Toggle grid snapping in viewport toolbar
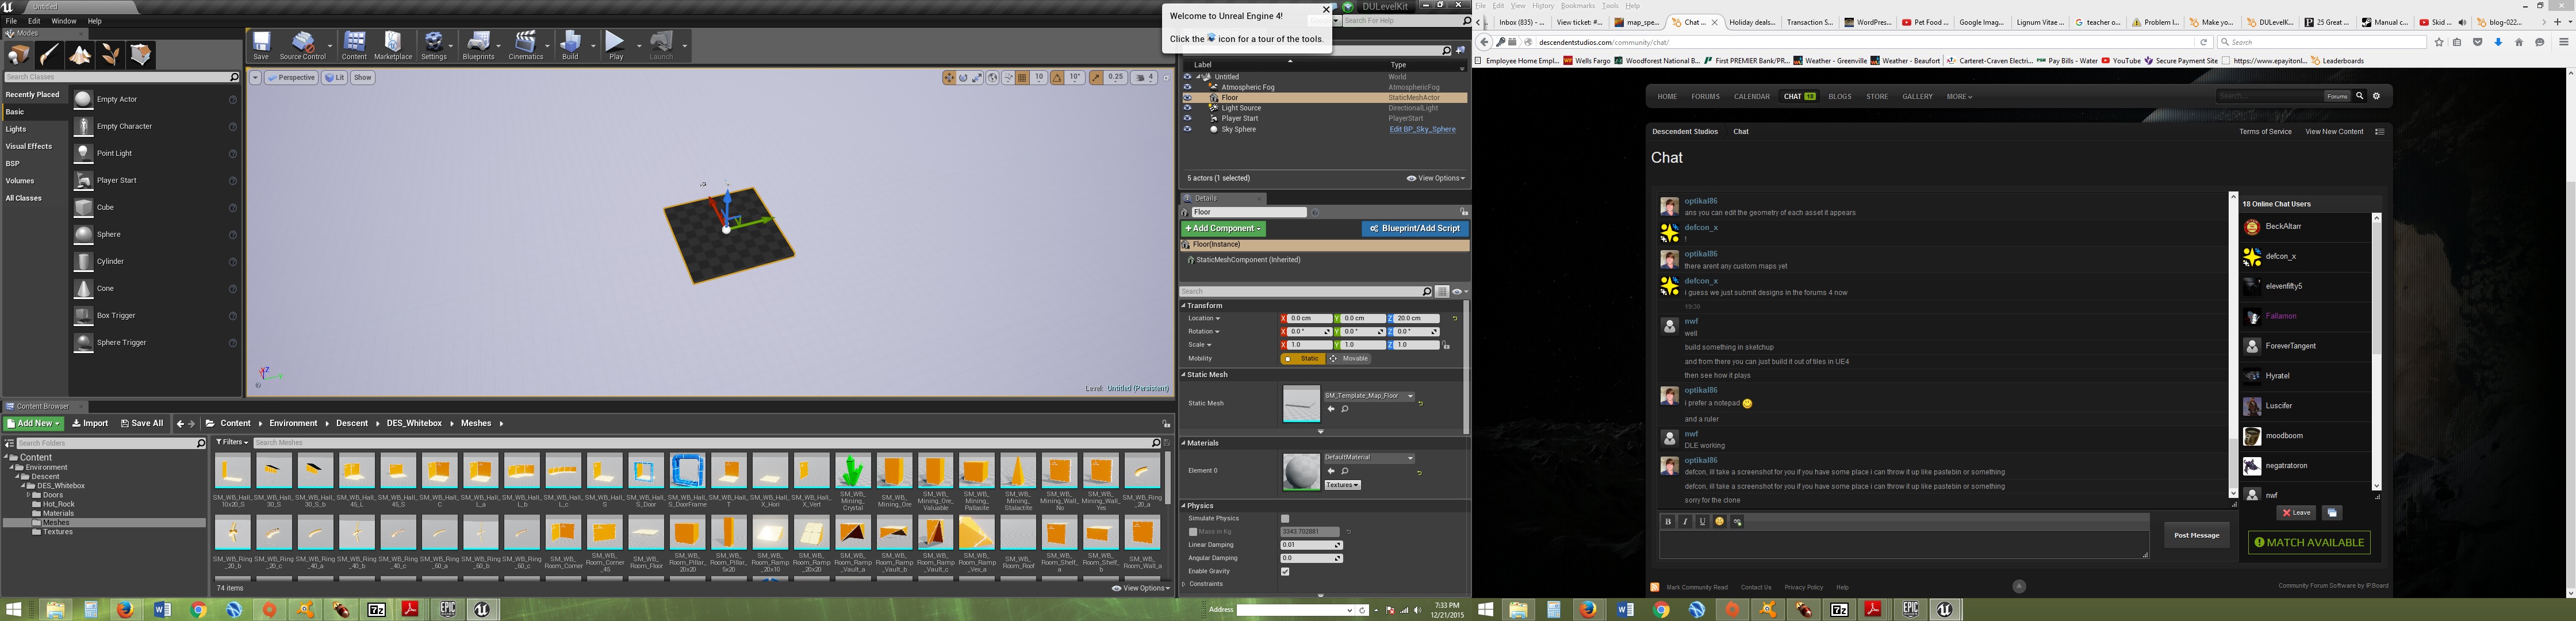 pyautogui.click(x=1022, y=78)
